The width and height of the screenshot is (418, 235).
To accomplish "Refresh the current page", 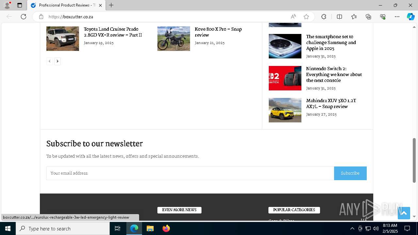I will coord(24,17).
